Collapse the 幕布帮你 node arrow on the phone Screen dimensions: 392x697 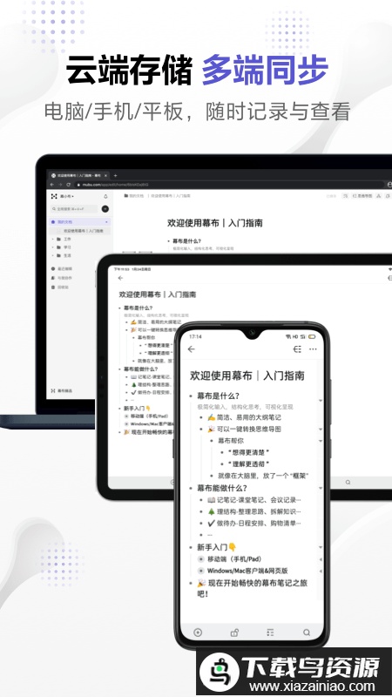(x=321, y=441)
